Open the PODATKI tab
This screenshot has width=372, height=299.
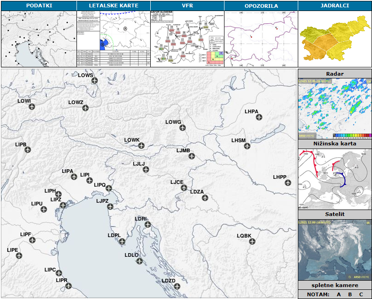coord(38,6)
